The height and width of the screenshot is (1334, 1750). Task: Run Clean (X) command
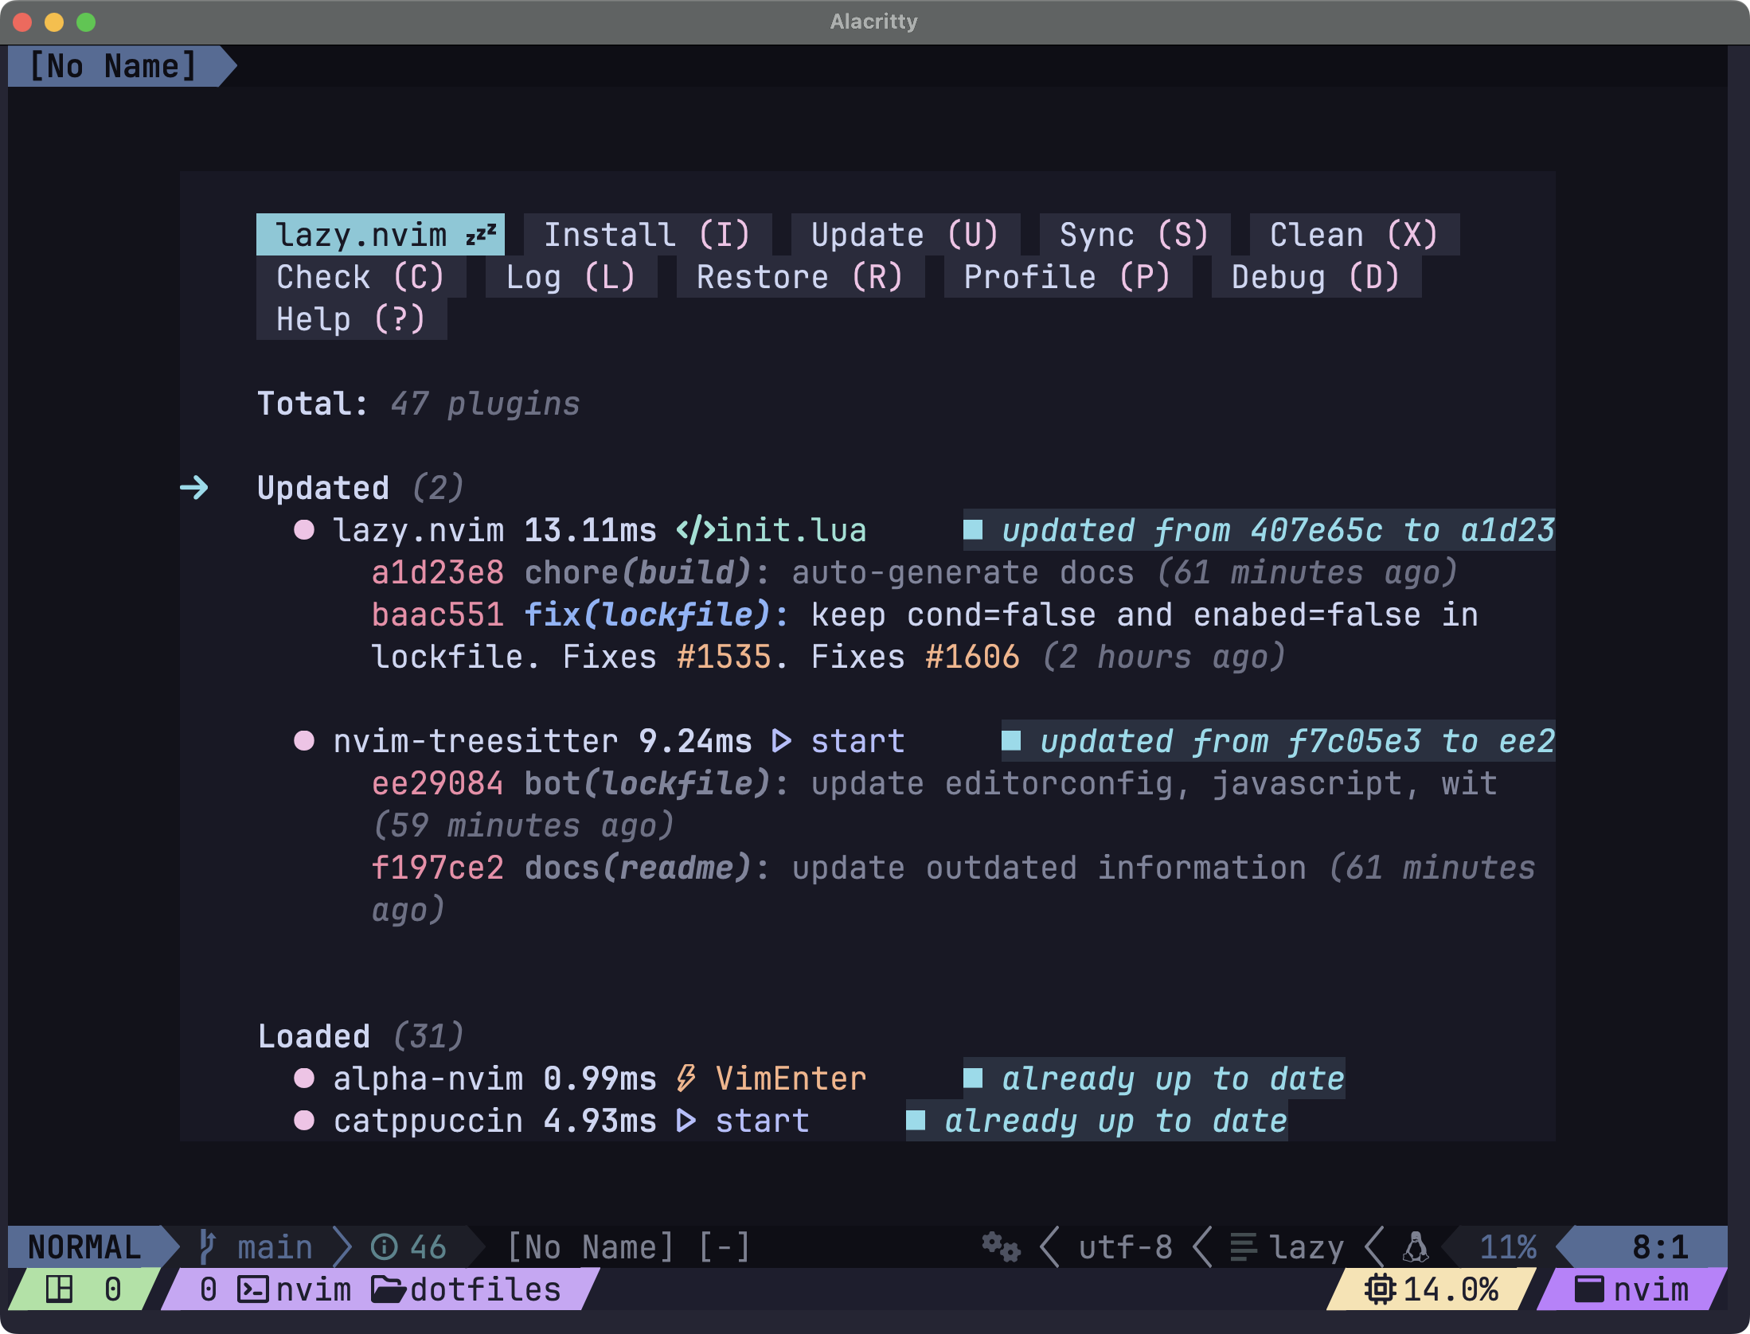click(1354, 235)
